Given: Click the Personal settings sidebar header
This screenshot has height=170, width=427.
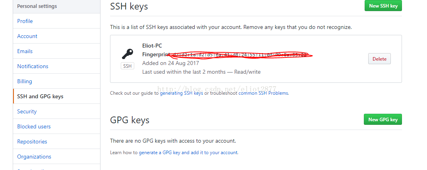Looking at the screenshot, I should click(x=37, y=6).
